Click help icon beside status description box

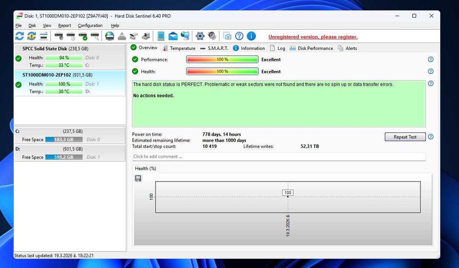click(431, 83)
